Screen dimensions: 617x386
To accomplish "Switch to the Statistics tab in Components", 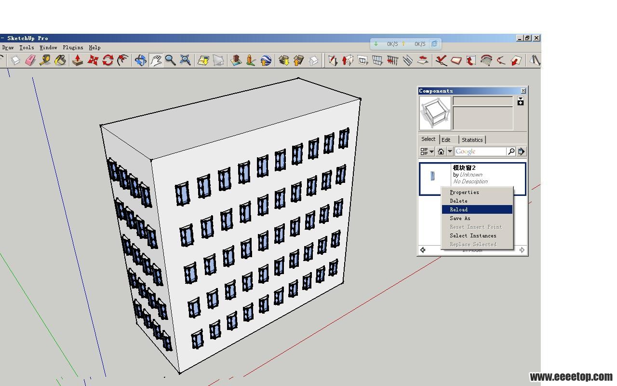I will pos(472,140).
